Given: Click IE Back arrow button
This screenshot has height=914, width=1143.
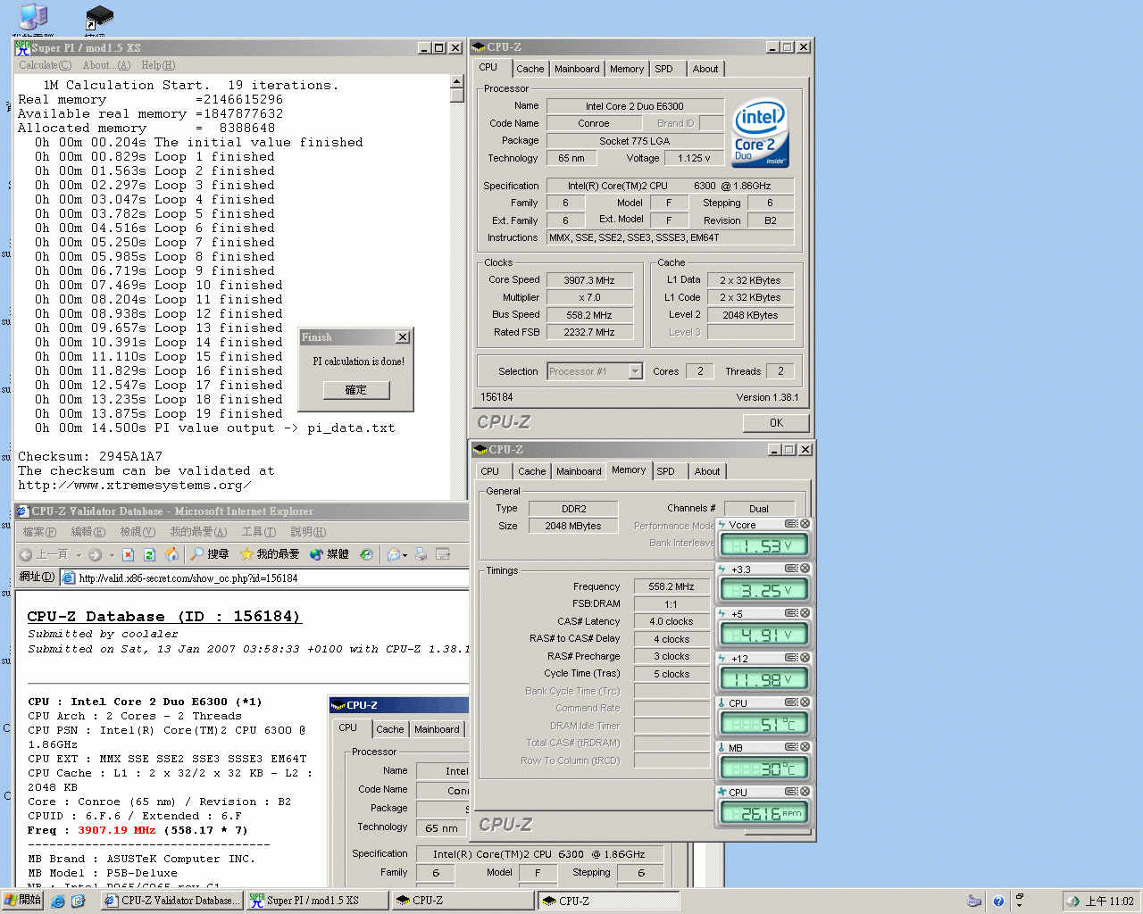Looking at the screenshot, I should pos(44,554).
